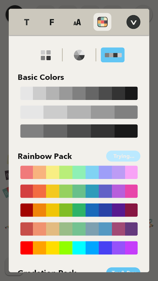Collapse panel with the round chevron button
This screenshot has height=281, width=158.
pyautogui.click(x=133, y=22)
